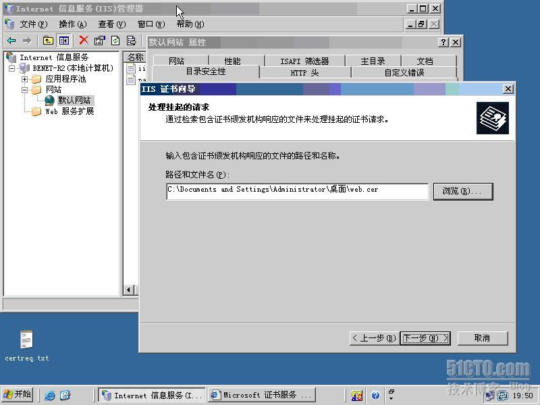Click the list scrollbar left arrow
The height and width of the screenshot is (405, 540).
(129, 290)
